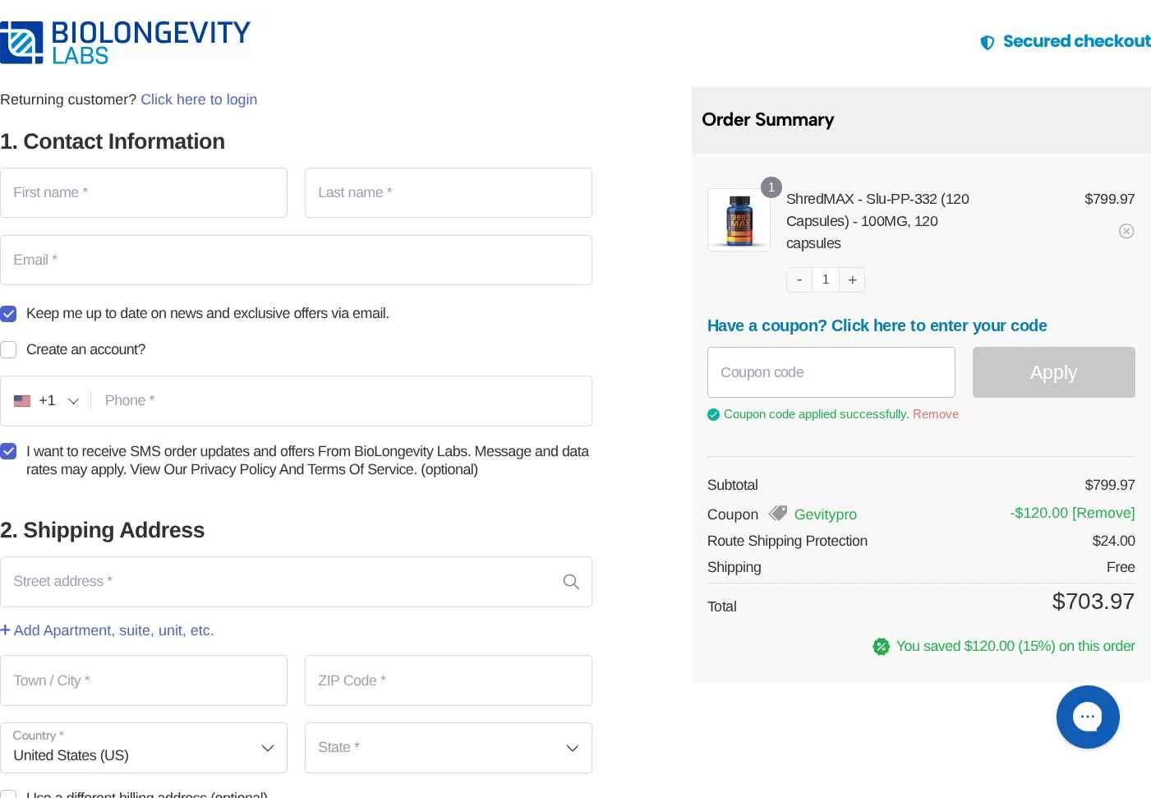Focus the Email field
Viewport: 1151px width, 798px height.
point(296,261)
